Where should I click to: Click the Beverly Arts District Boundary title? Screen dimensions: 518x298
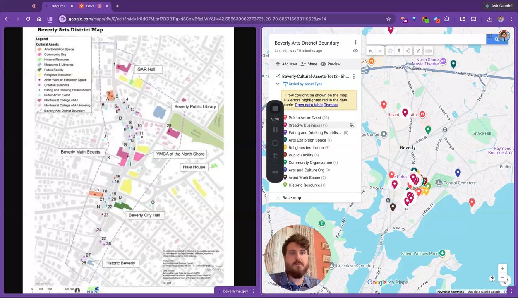click(x=307, y=43)
